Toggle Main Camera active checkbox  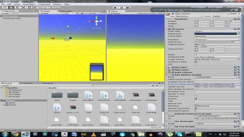tap(173, 14)
